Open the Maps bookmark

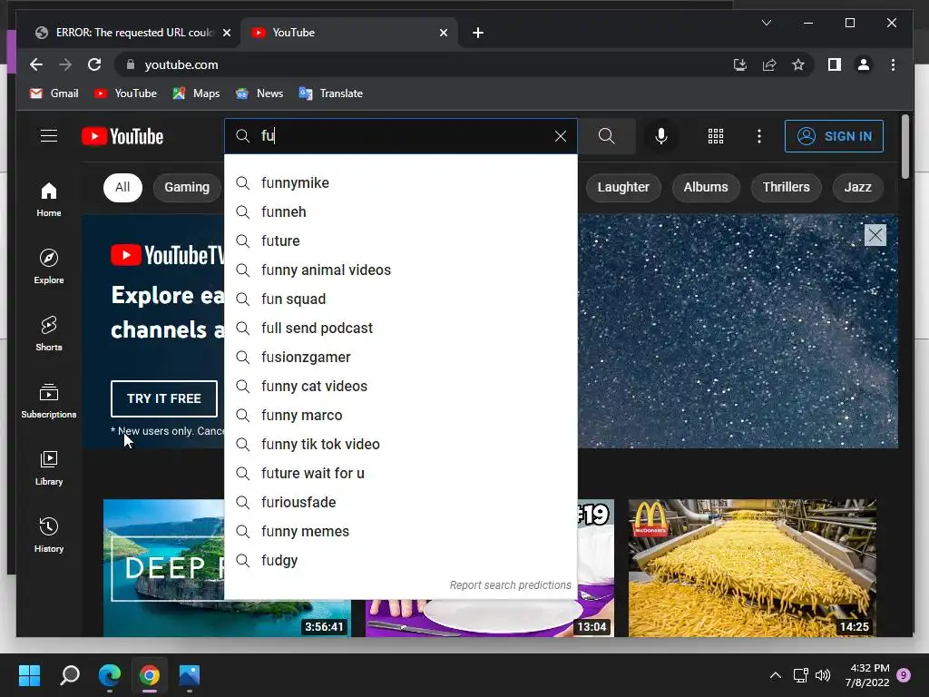point(196,93)
